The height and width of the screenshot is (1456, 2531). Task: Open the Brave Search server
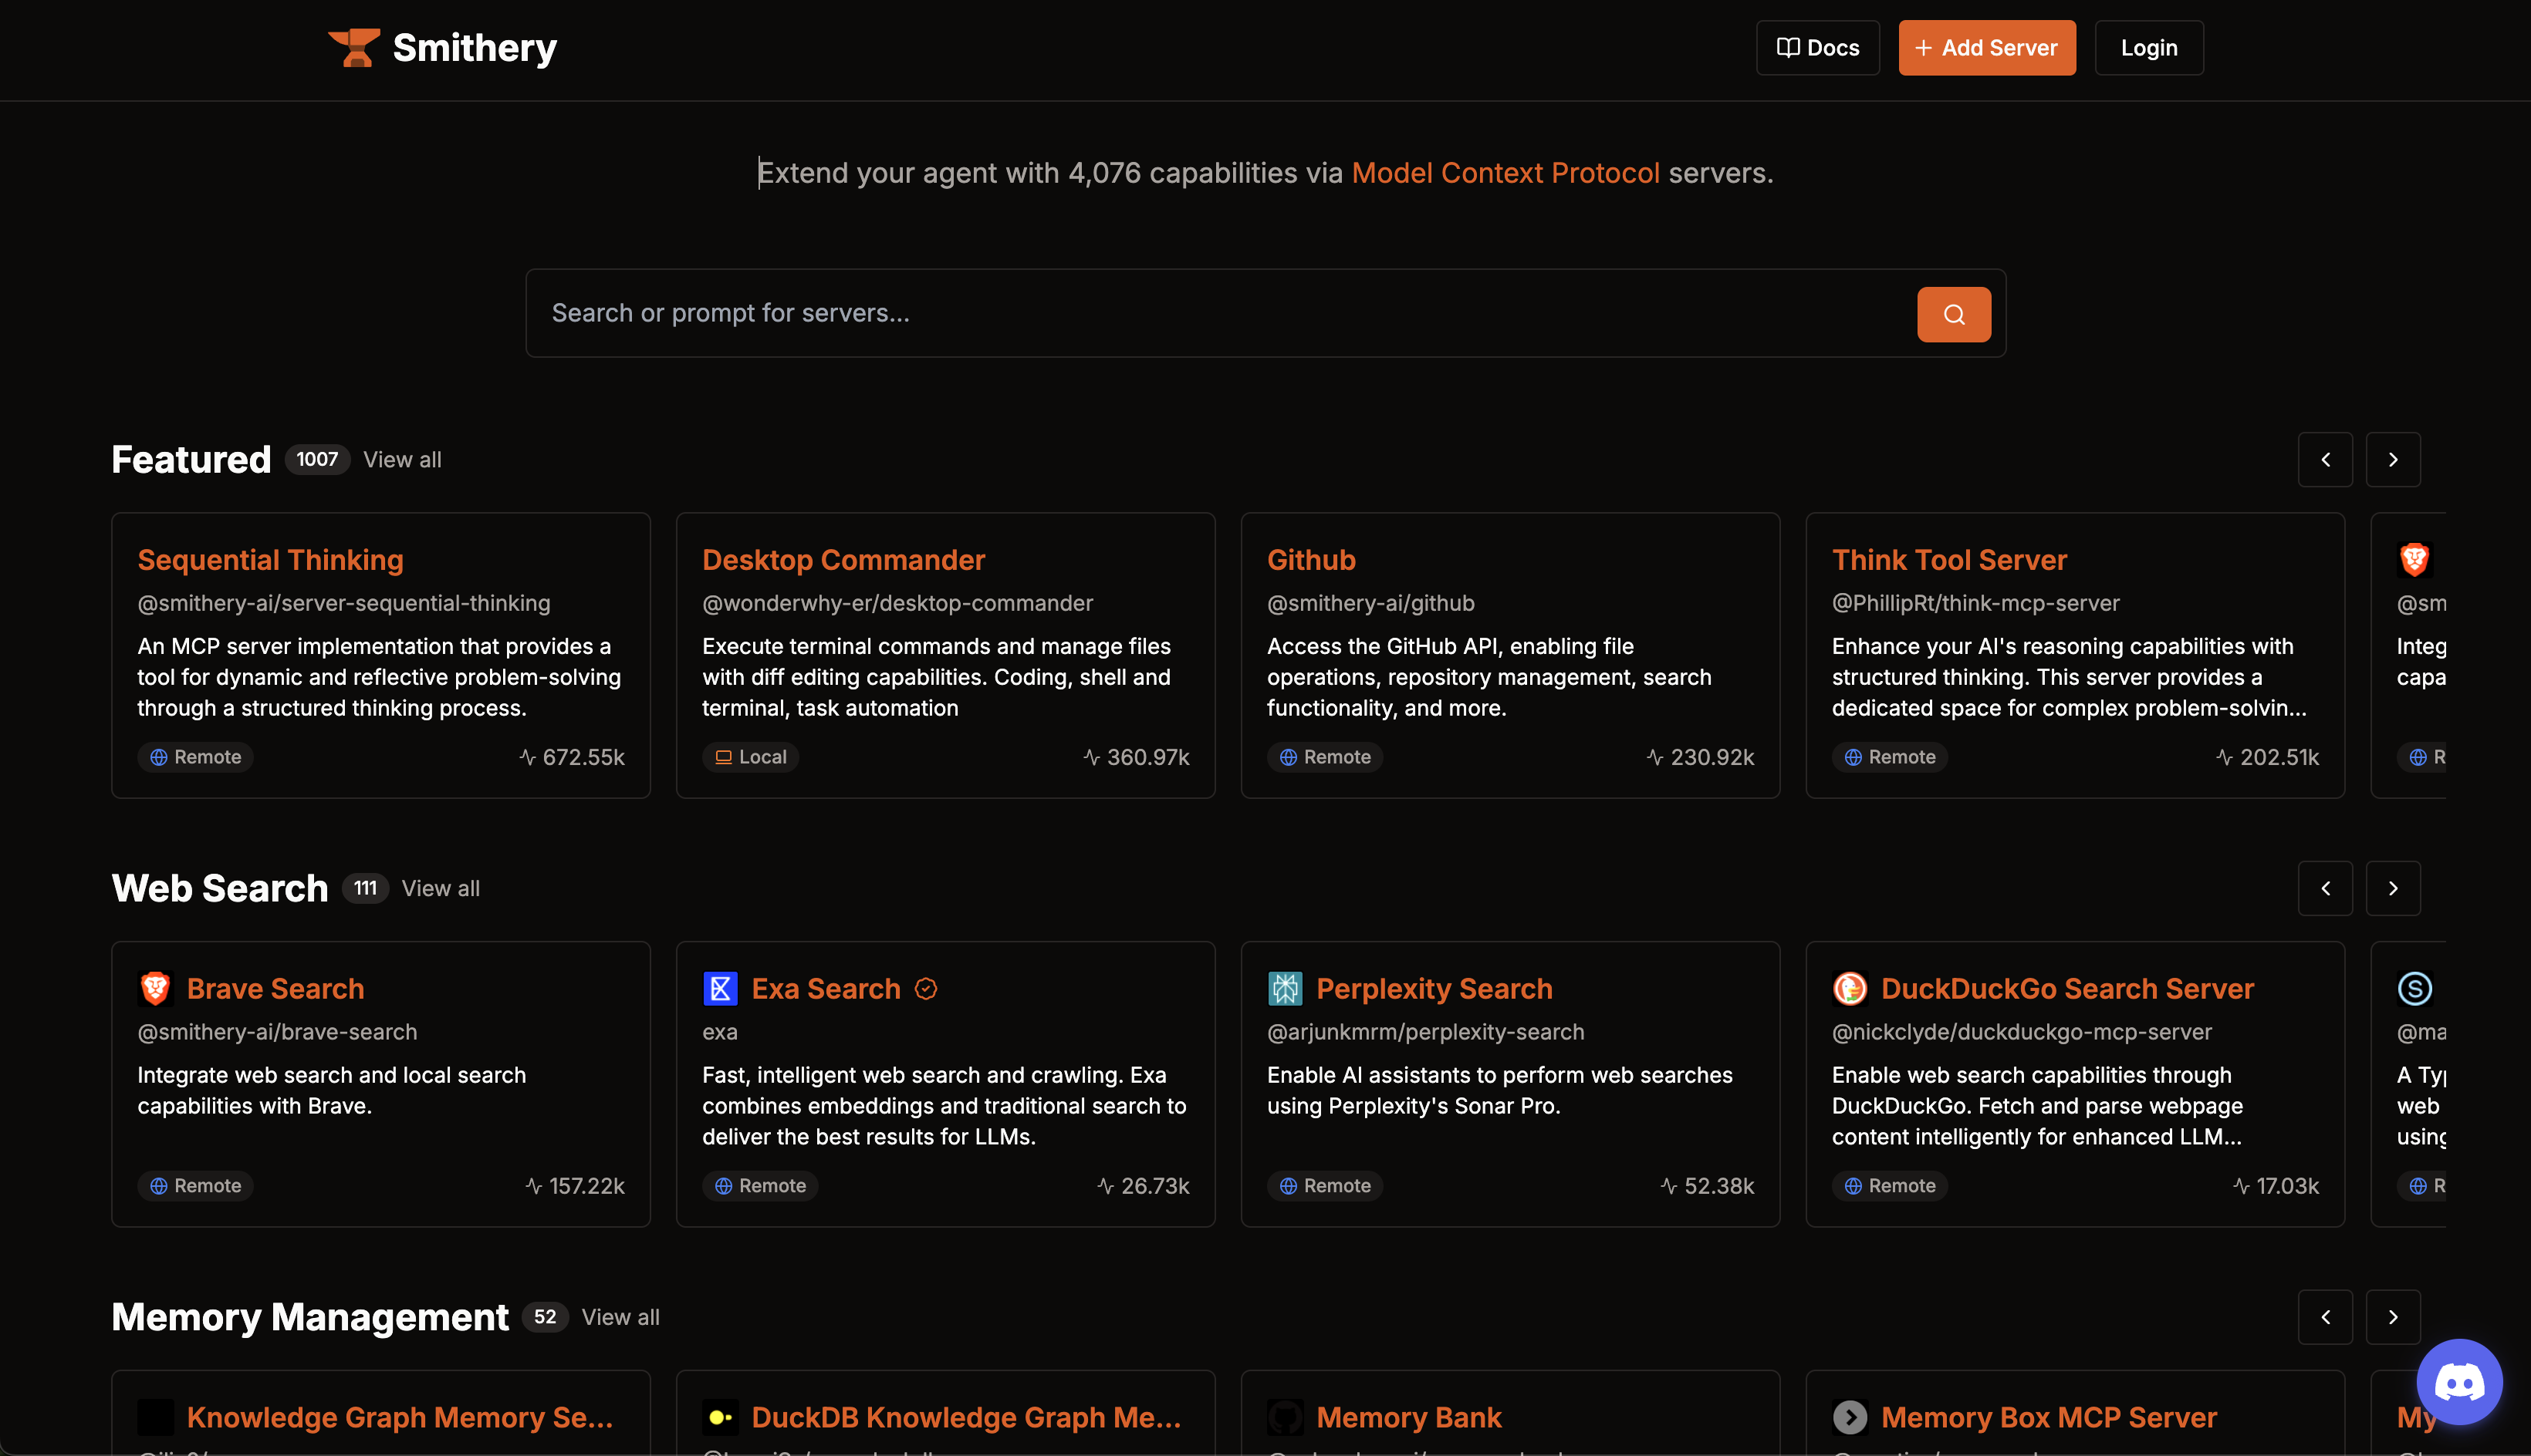coord(275,989)
